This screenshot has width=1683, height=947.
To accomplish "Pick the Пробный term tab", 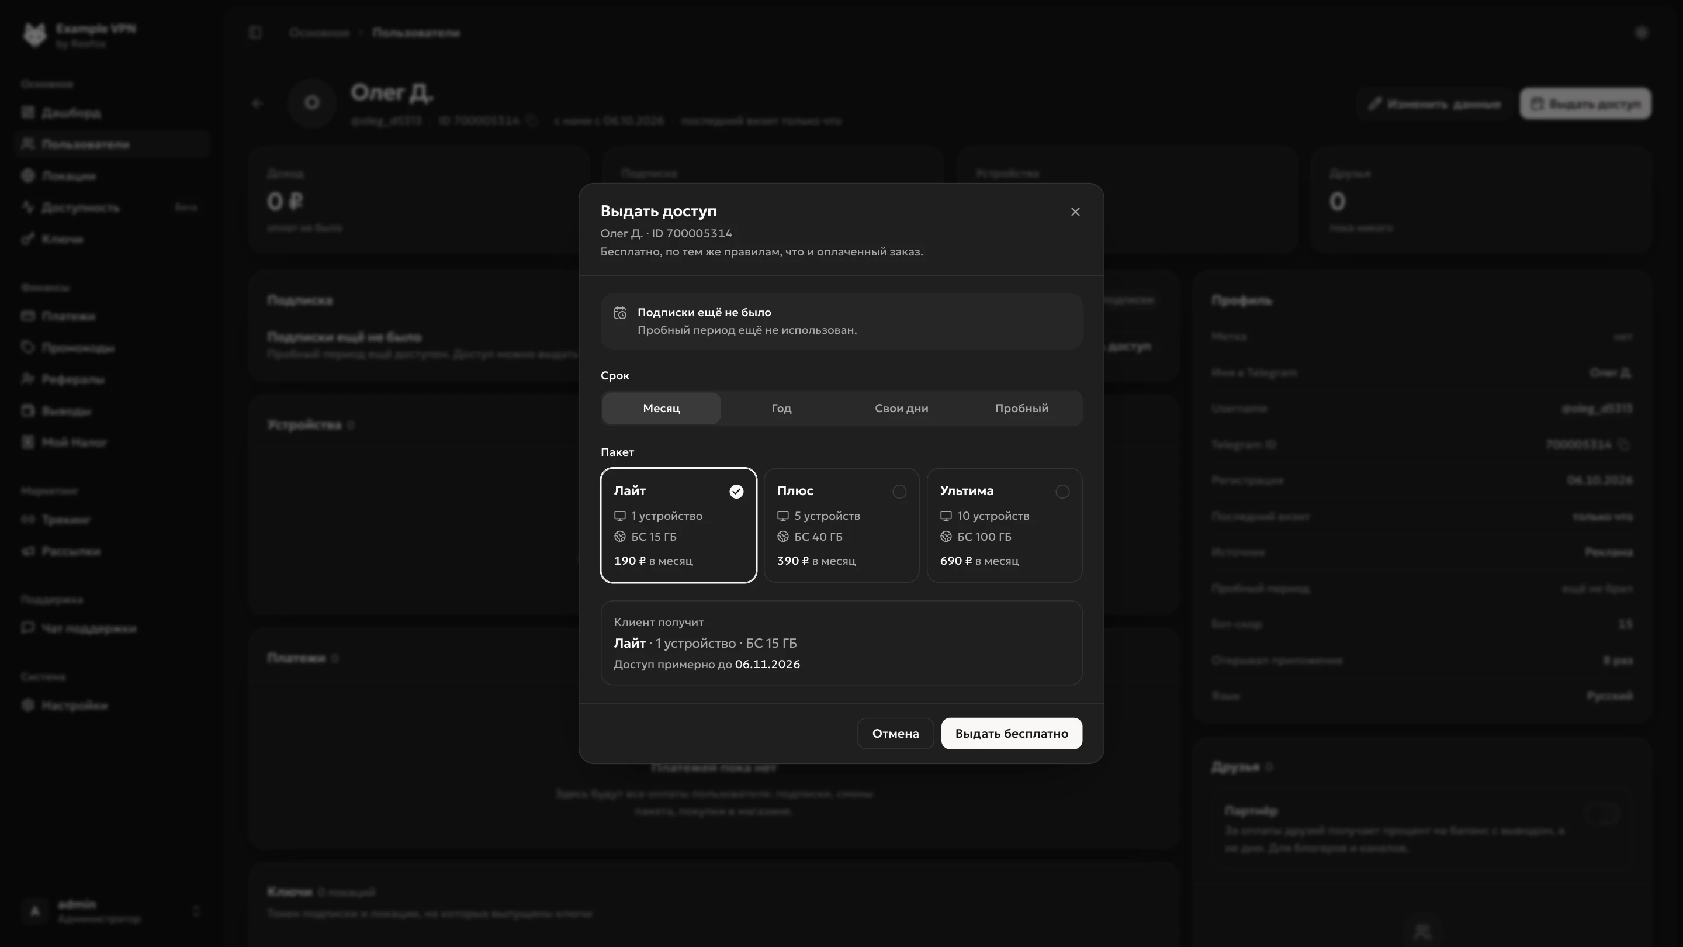I will point(1021,409).
